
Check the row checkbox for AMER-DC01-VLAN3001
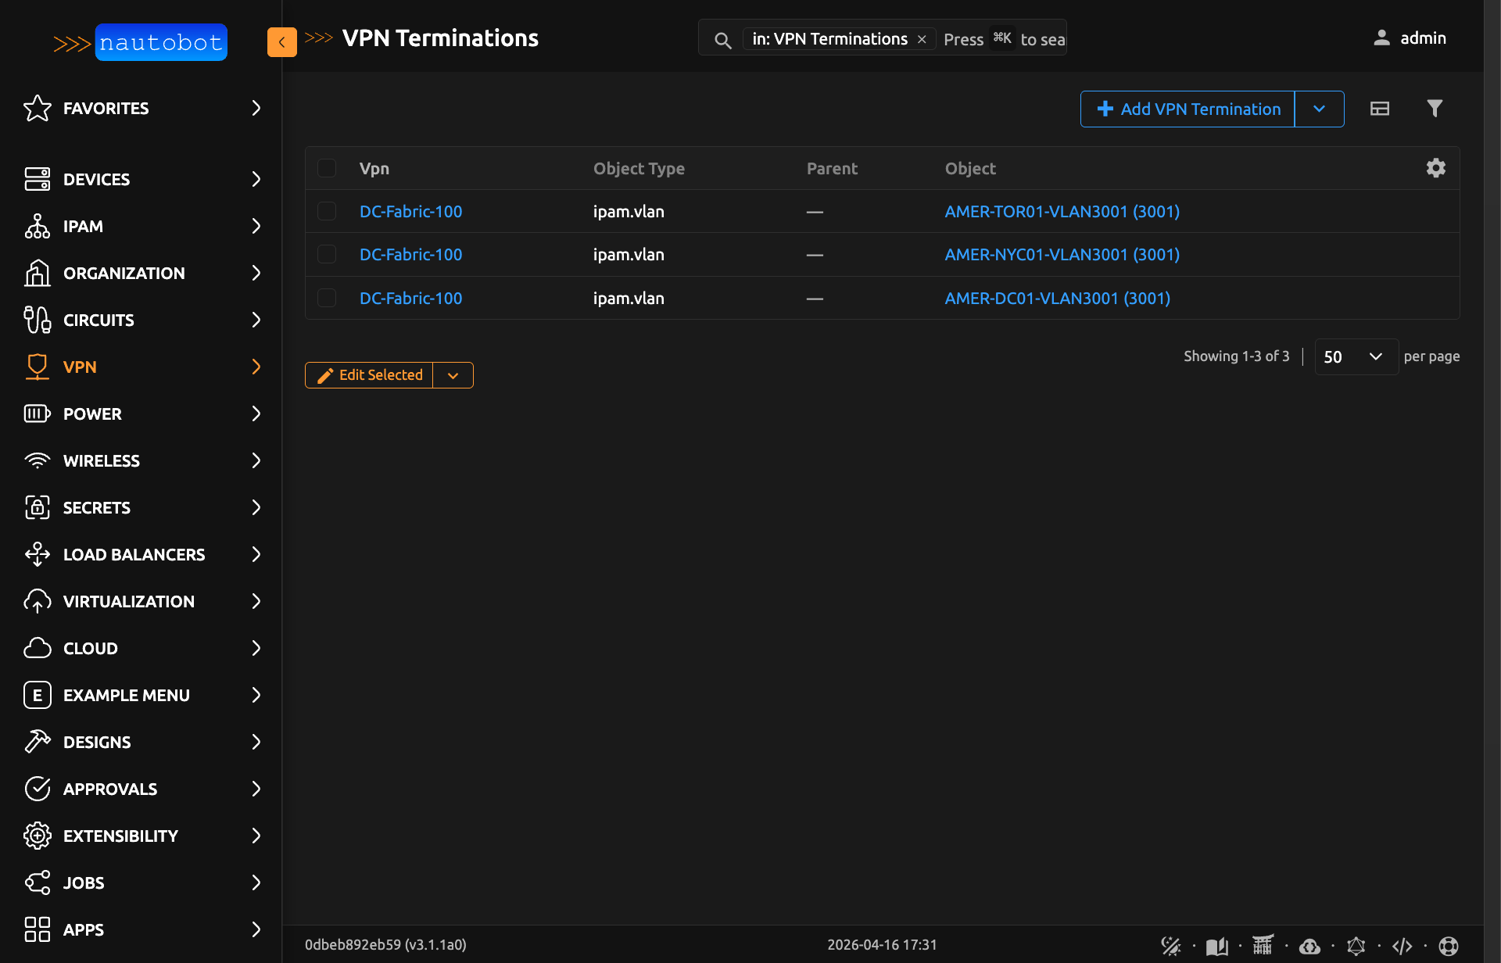click(x=327, y=298)
